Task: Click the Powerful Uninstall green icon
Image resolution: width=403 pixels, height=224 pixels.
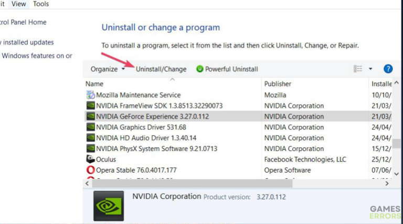Action: point(199,69)
